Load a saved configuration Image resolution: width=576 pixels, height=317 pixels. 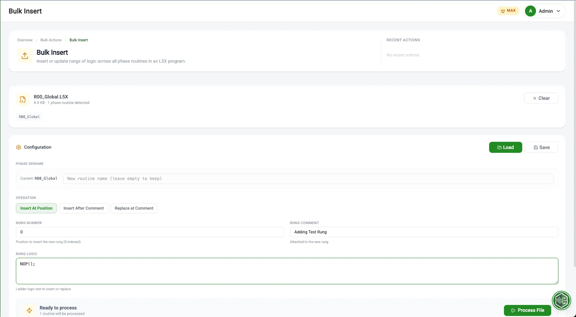[505, 147]
